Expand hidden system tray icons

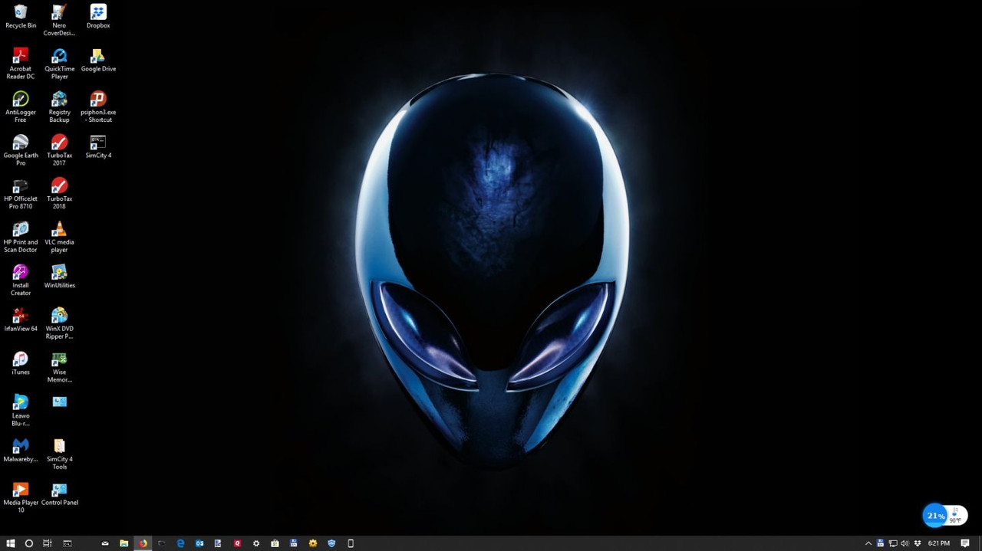click(x=868, y=543)
